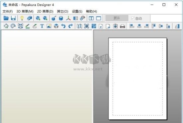Toggle the 自动 (auto) checkbox
Image resolution: width=183 pixels, height=123 pixels.
pyautogui.click(x=133, y=18)
